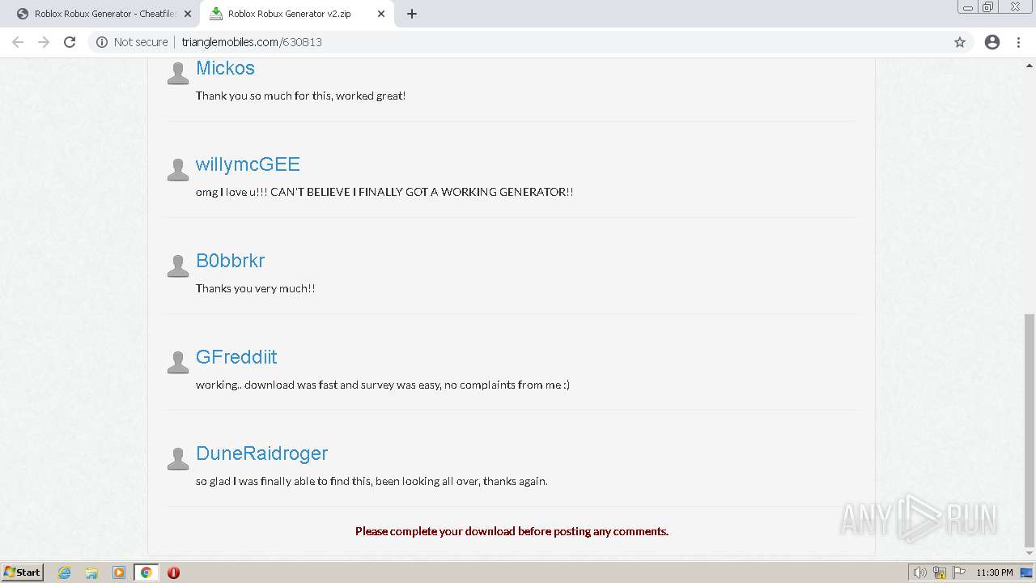View the Not secure site info

click(x=132, y=42)
